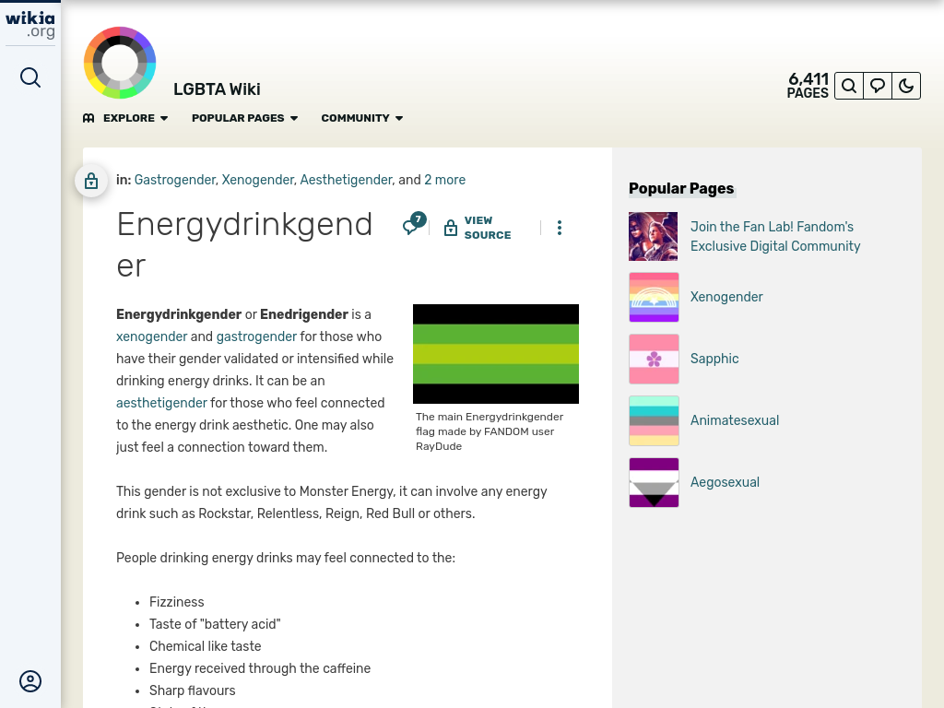The width and height of the screenshot is (944, 708).
Task: Follow the aesthetigender link in article text
Action: click(161, 403)
